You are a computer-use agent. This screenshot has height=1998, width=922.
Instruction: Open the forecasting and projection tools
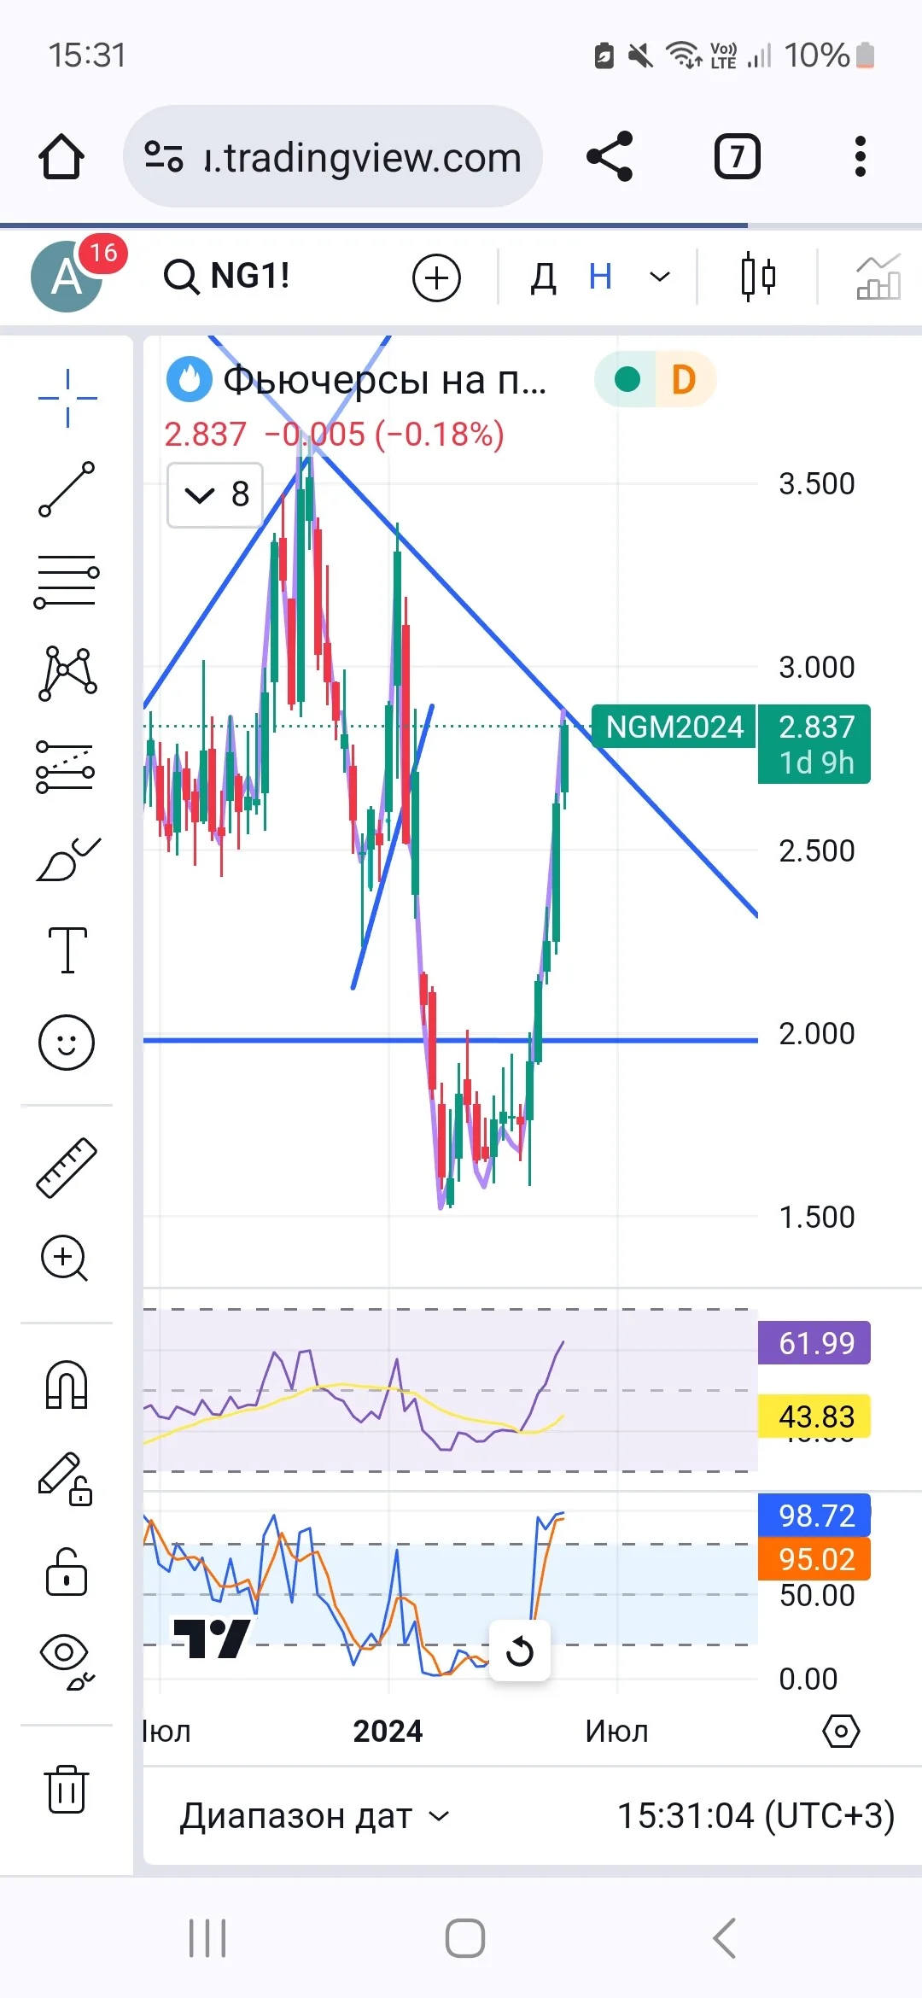(x=67, y=766)
